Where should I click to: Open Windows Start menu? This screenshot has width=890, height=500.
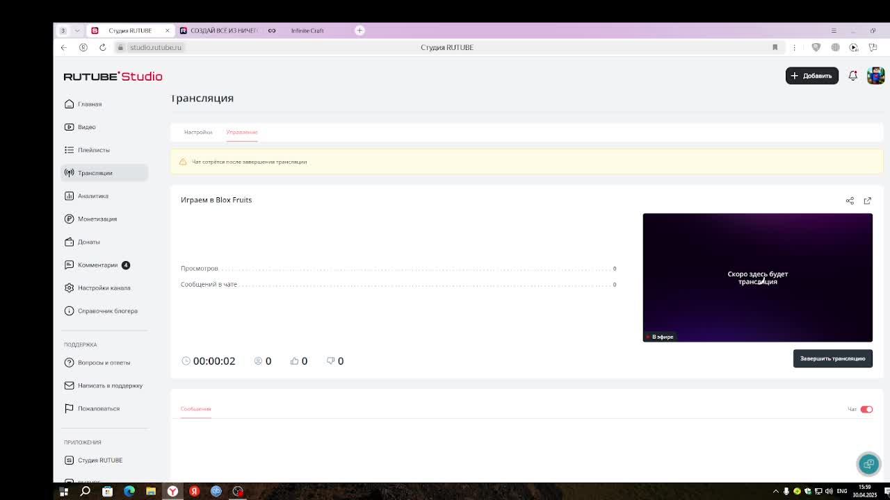[x=64, y=492]
